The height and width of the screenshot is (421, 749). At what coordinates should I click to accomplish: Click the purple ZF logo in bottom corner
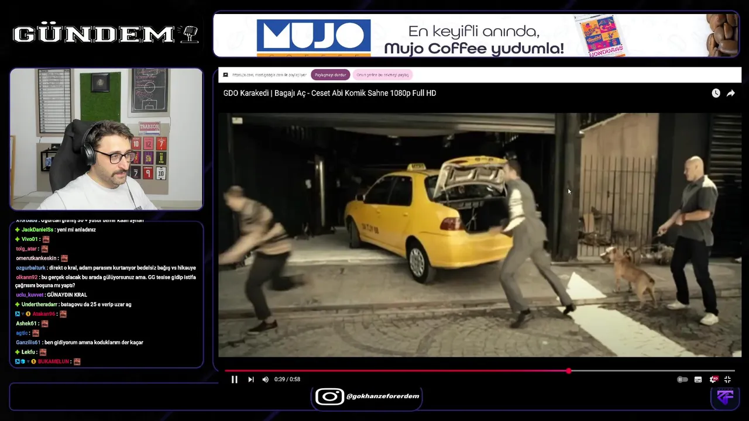click(x=726, y=397)
